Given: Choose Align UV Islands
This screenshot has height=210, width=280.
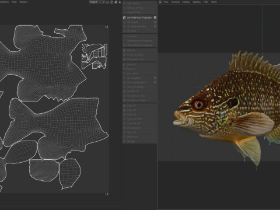Looking at the screenshot, I should click(135, 87).
